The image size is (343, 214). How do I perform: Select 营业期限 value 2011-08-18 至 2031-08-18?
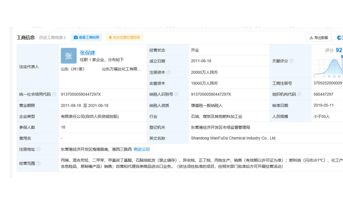tap(85, 106)
